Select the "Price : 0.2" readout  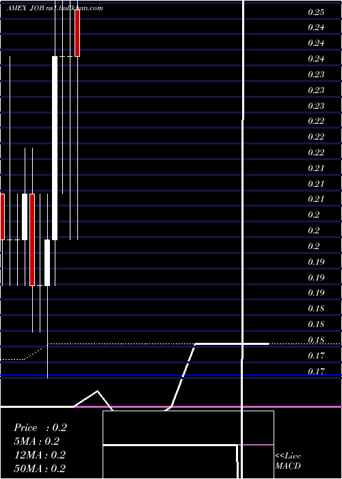point(40,428)
